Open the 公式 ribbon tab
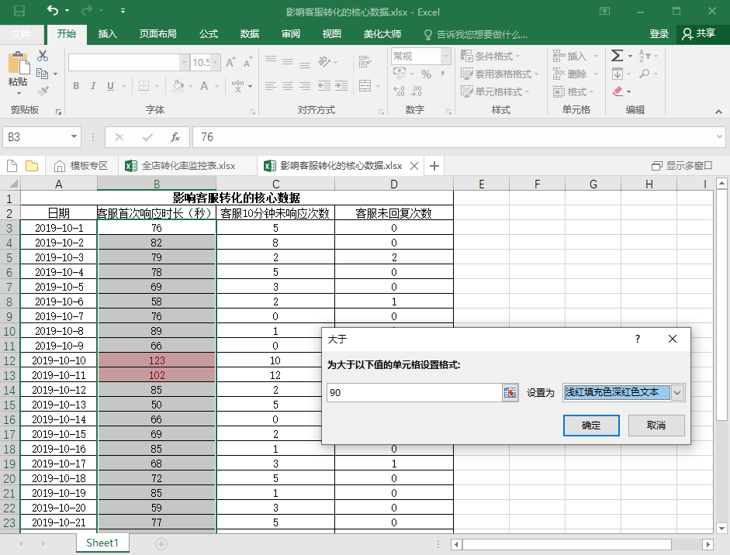The height and width of the screenshot is (555, 730). 209,34
